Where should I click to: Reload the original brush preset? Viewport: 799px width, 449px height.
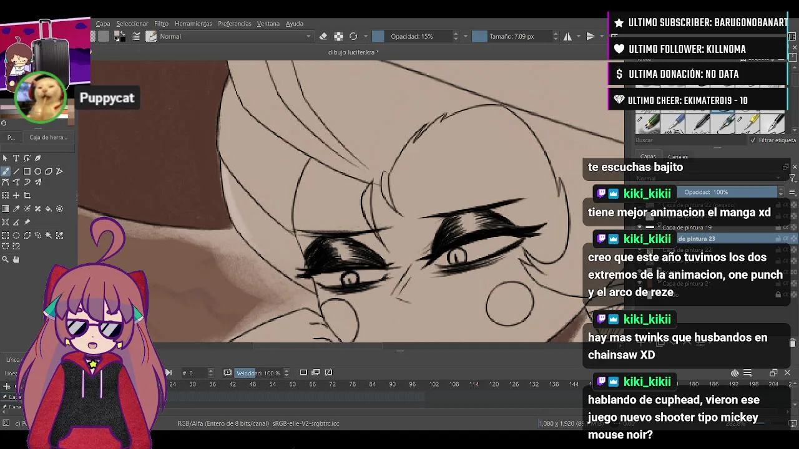click(x=353, y=36)
